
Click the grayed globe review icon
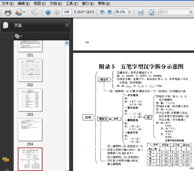(35, 12)
